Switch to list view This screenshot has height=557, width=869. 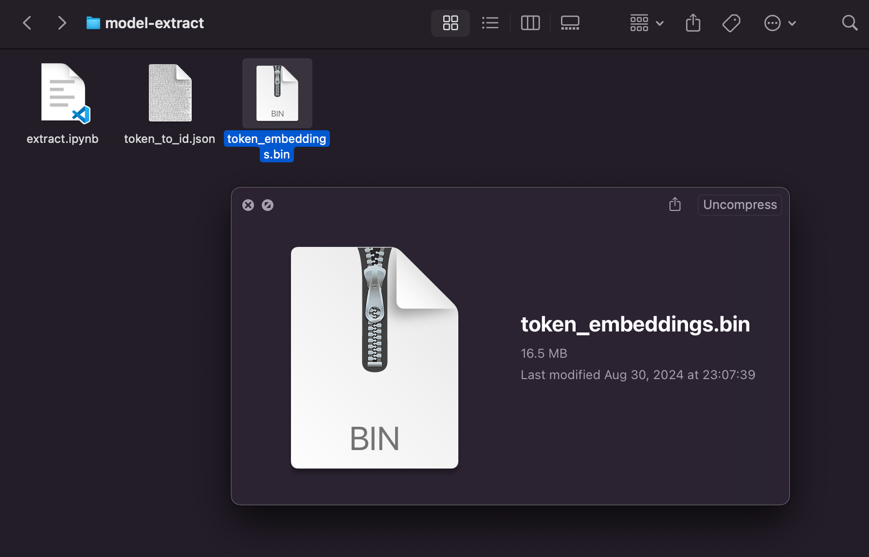(490, 22)
